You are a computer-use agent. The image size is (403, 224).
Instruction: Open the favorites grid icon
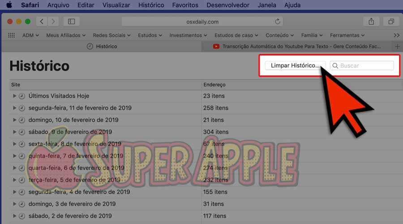pyautogui.click(x=12, y=35)
